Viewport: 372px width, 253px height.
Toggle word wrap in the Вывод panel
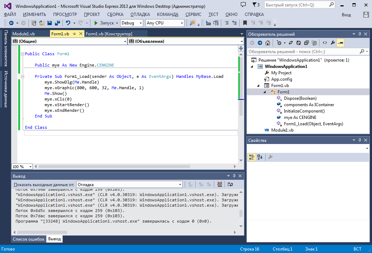[230, 184]
